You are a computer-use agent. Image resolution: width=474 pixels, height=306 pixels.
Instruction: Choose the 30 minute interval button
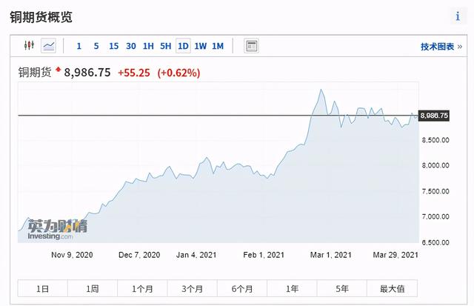click(130, 46)
